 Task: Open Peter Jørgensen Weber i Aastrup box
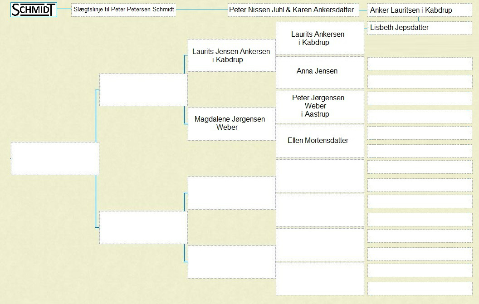point(320,107)
